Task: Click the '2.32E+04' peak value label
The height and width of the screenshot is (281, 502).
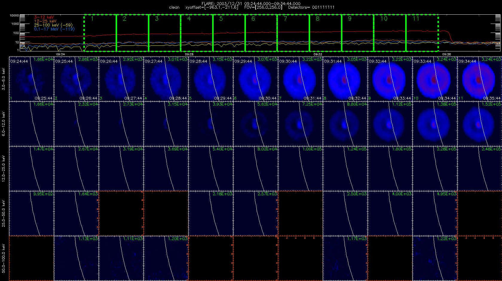Action: [88, 104]
